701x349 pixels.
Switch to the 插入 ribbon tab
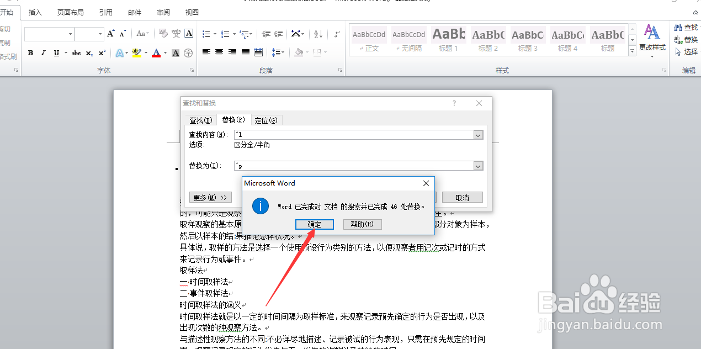point(35,12)
